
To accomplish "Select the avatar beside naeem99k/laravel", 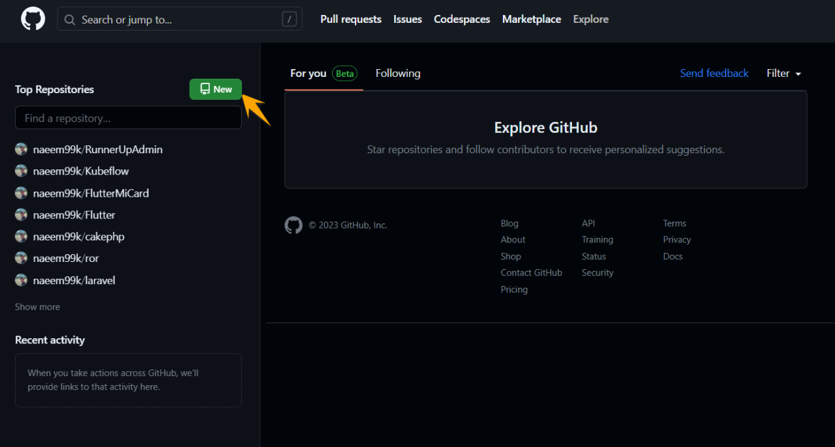I will pos(21,280).
